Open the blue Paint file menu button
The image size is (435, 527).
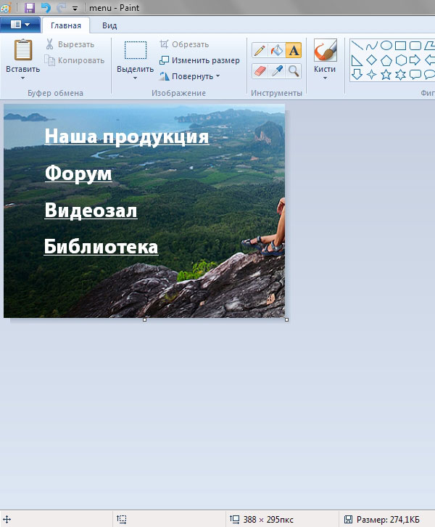20,25
